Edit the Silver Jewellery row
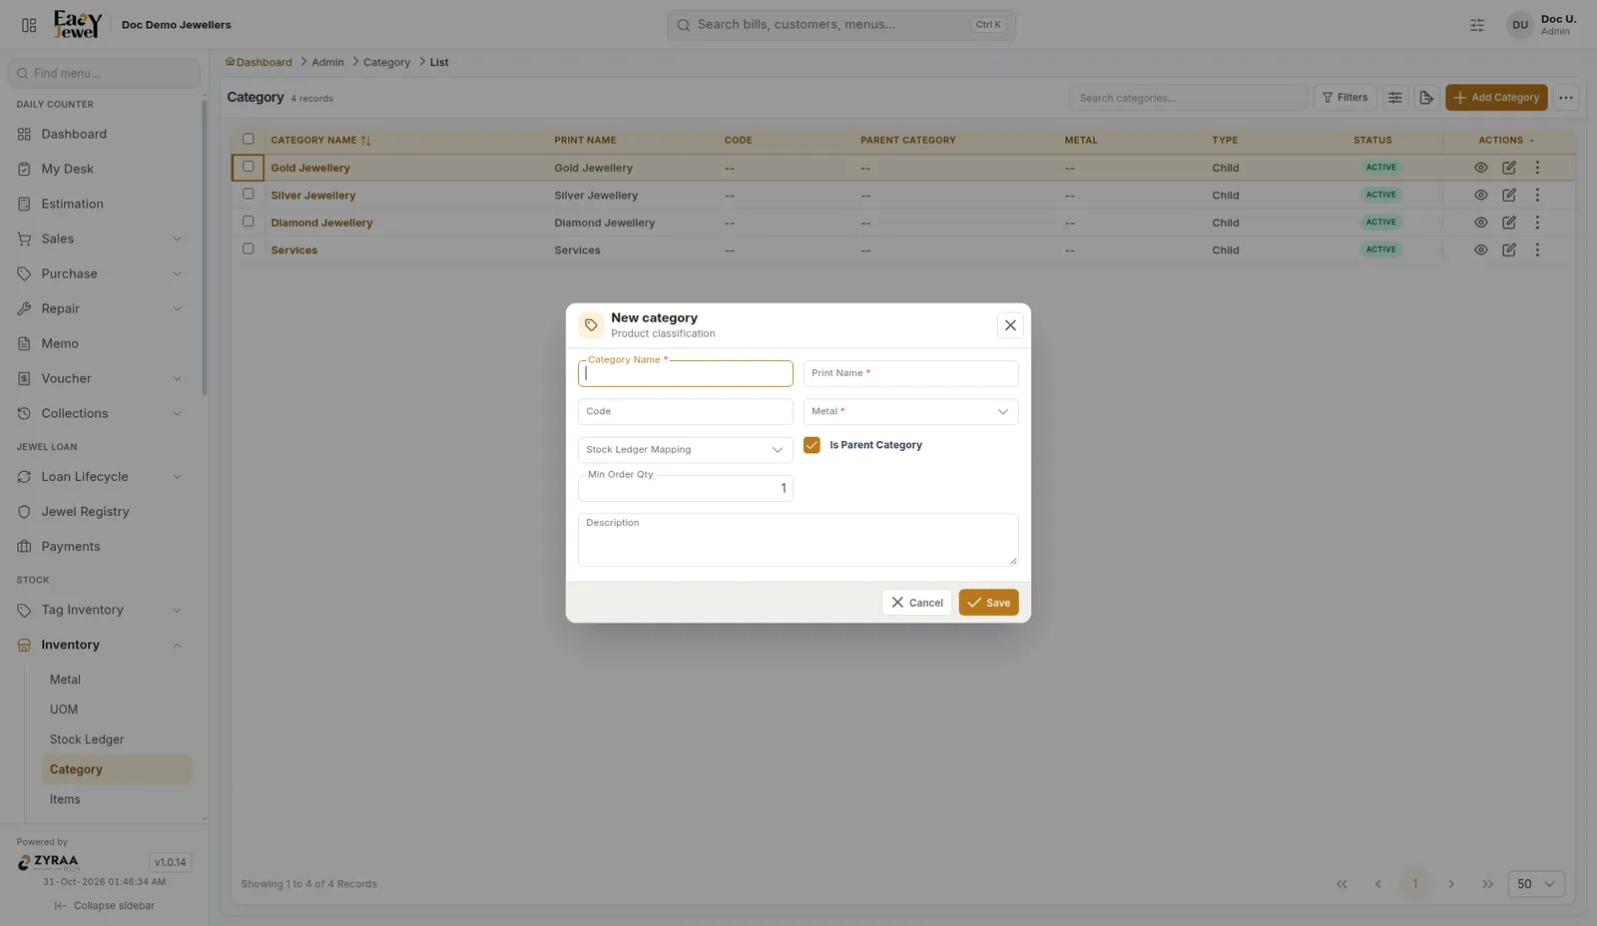The height and width of the screenshot is (926, 1597). (1509, 196)
